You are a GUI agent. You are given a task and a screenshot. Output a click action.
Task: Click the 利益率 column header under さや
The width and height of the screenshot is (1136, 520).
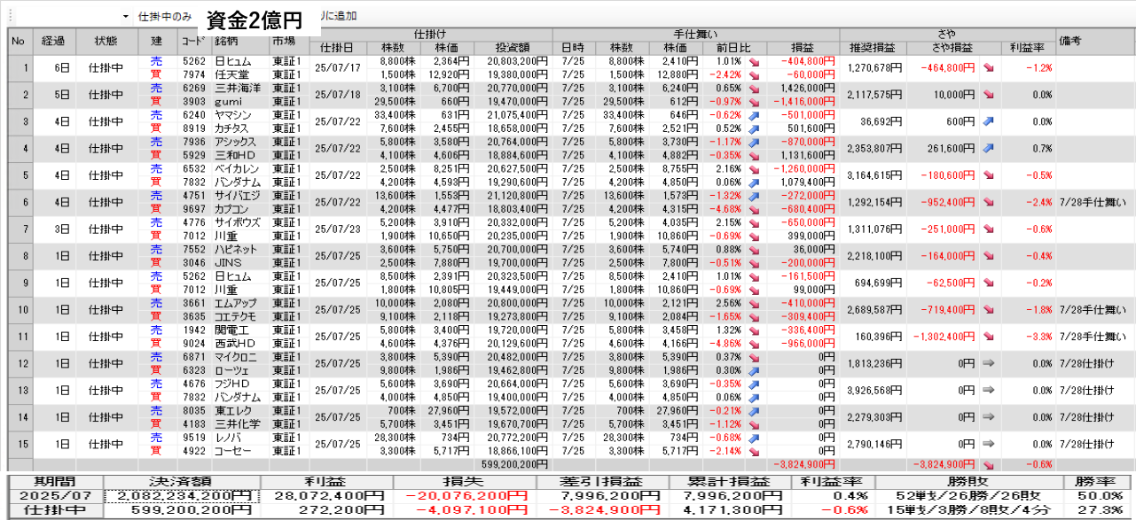pyautogui.click(x=1027, y=48)
